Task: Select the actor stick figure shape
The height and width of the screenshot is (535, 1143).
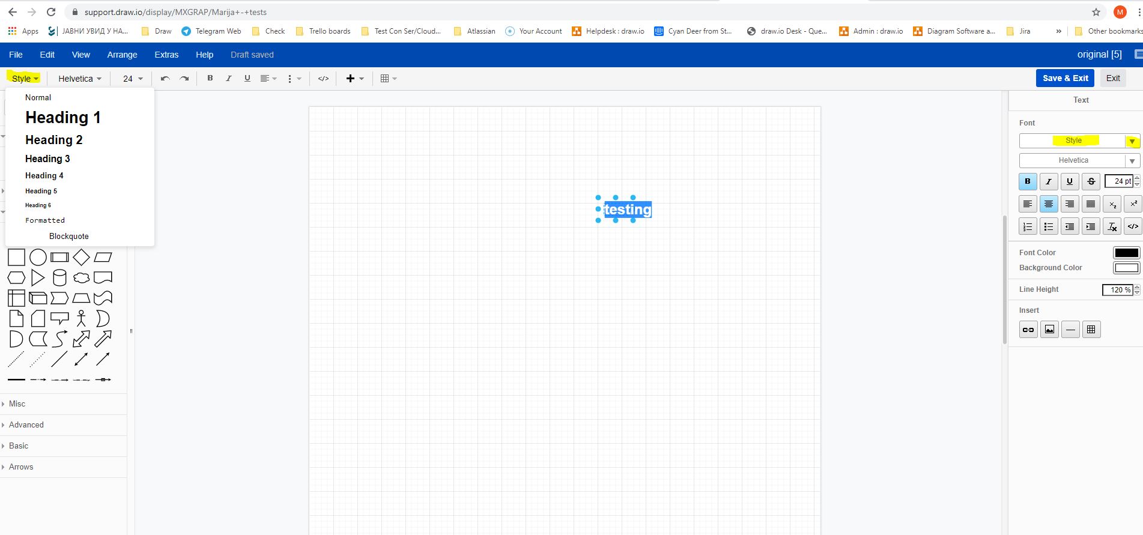Action: click(x=81, y=318)
